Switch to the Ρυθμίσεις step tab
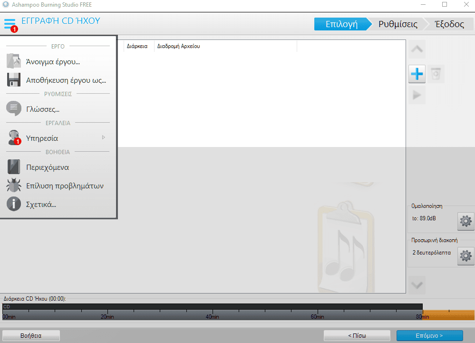Screen dimensions: 475x343 398,24
